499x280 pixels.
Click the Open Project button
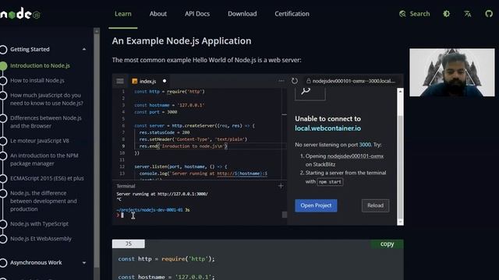(316, 205)
